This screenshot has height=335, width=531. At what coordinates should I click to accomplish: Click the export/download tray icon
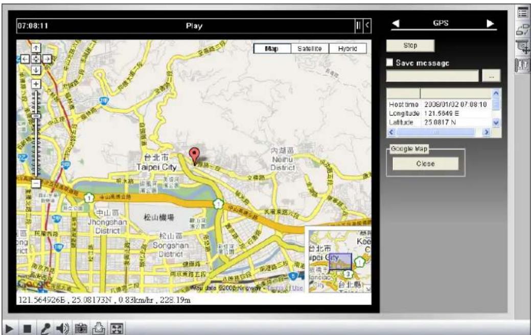pos(99,328)
